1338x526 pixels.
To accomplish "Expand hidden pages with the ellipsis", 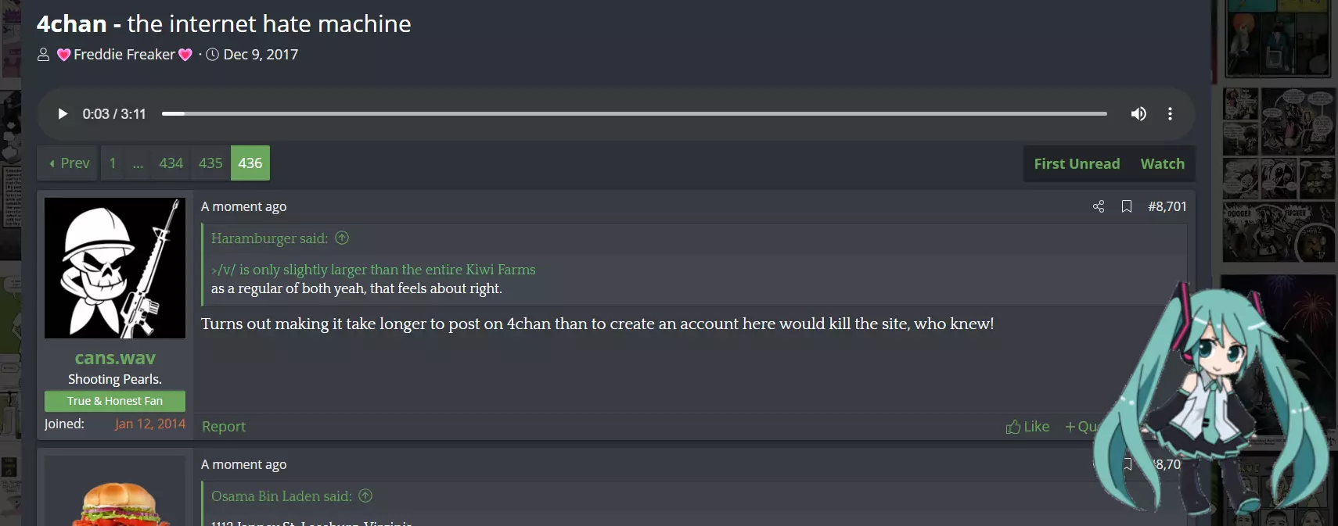I will pyautogui.click(x=138, y=163).
